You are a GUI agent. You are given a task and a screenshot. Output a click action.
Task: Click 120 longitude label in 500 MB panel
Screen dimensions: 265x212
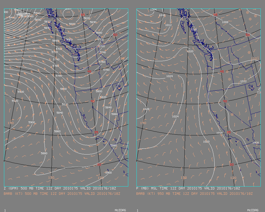click(x=101, y=178)
